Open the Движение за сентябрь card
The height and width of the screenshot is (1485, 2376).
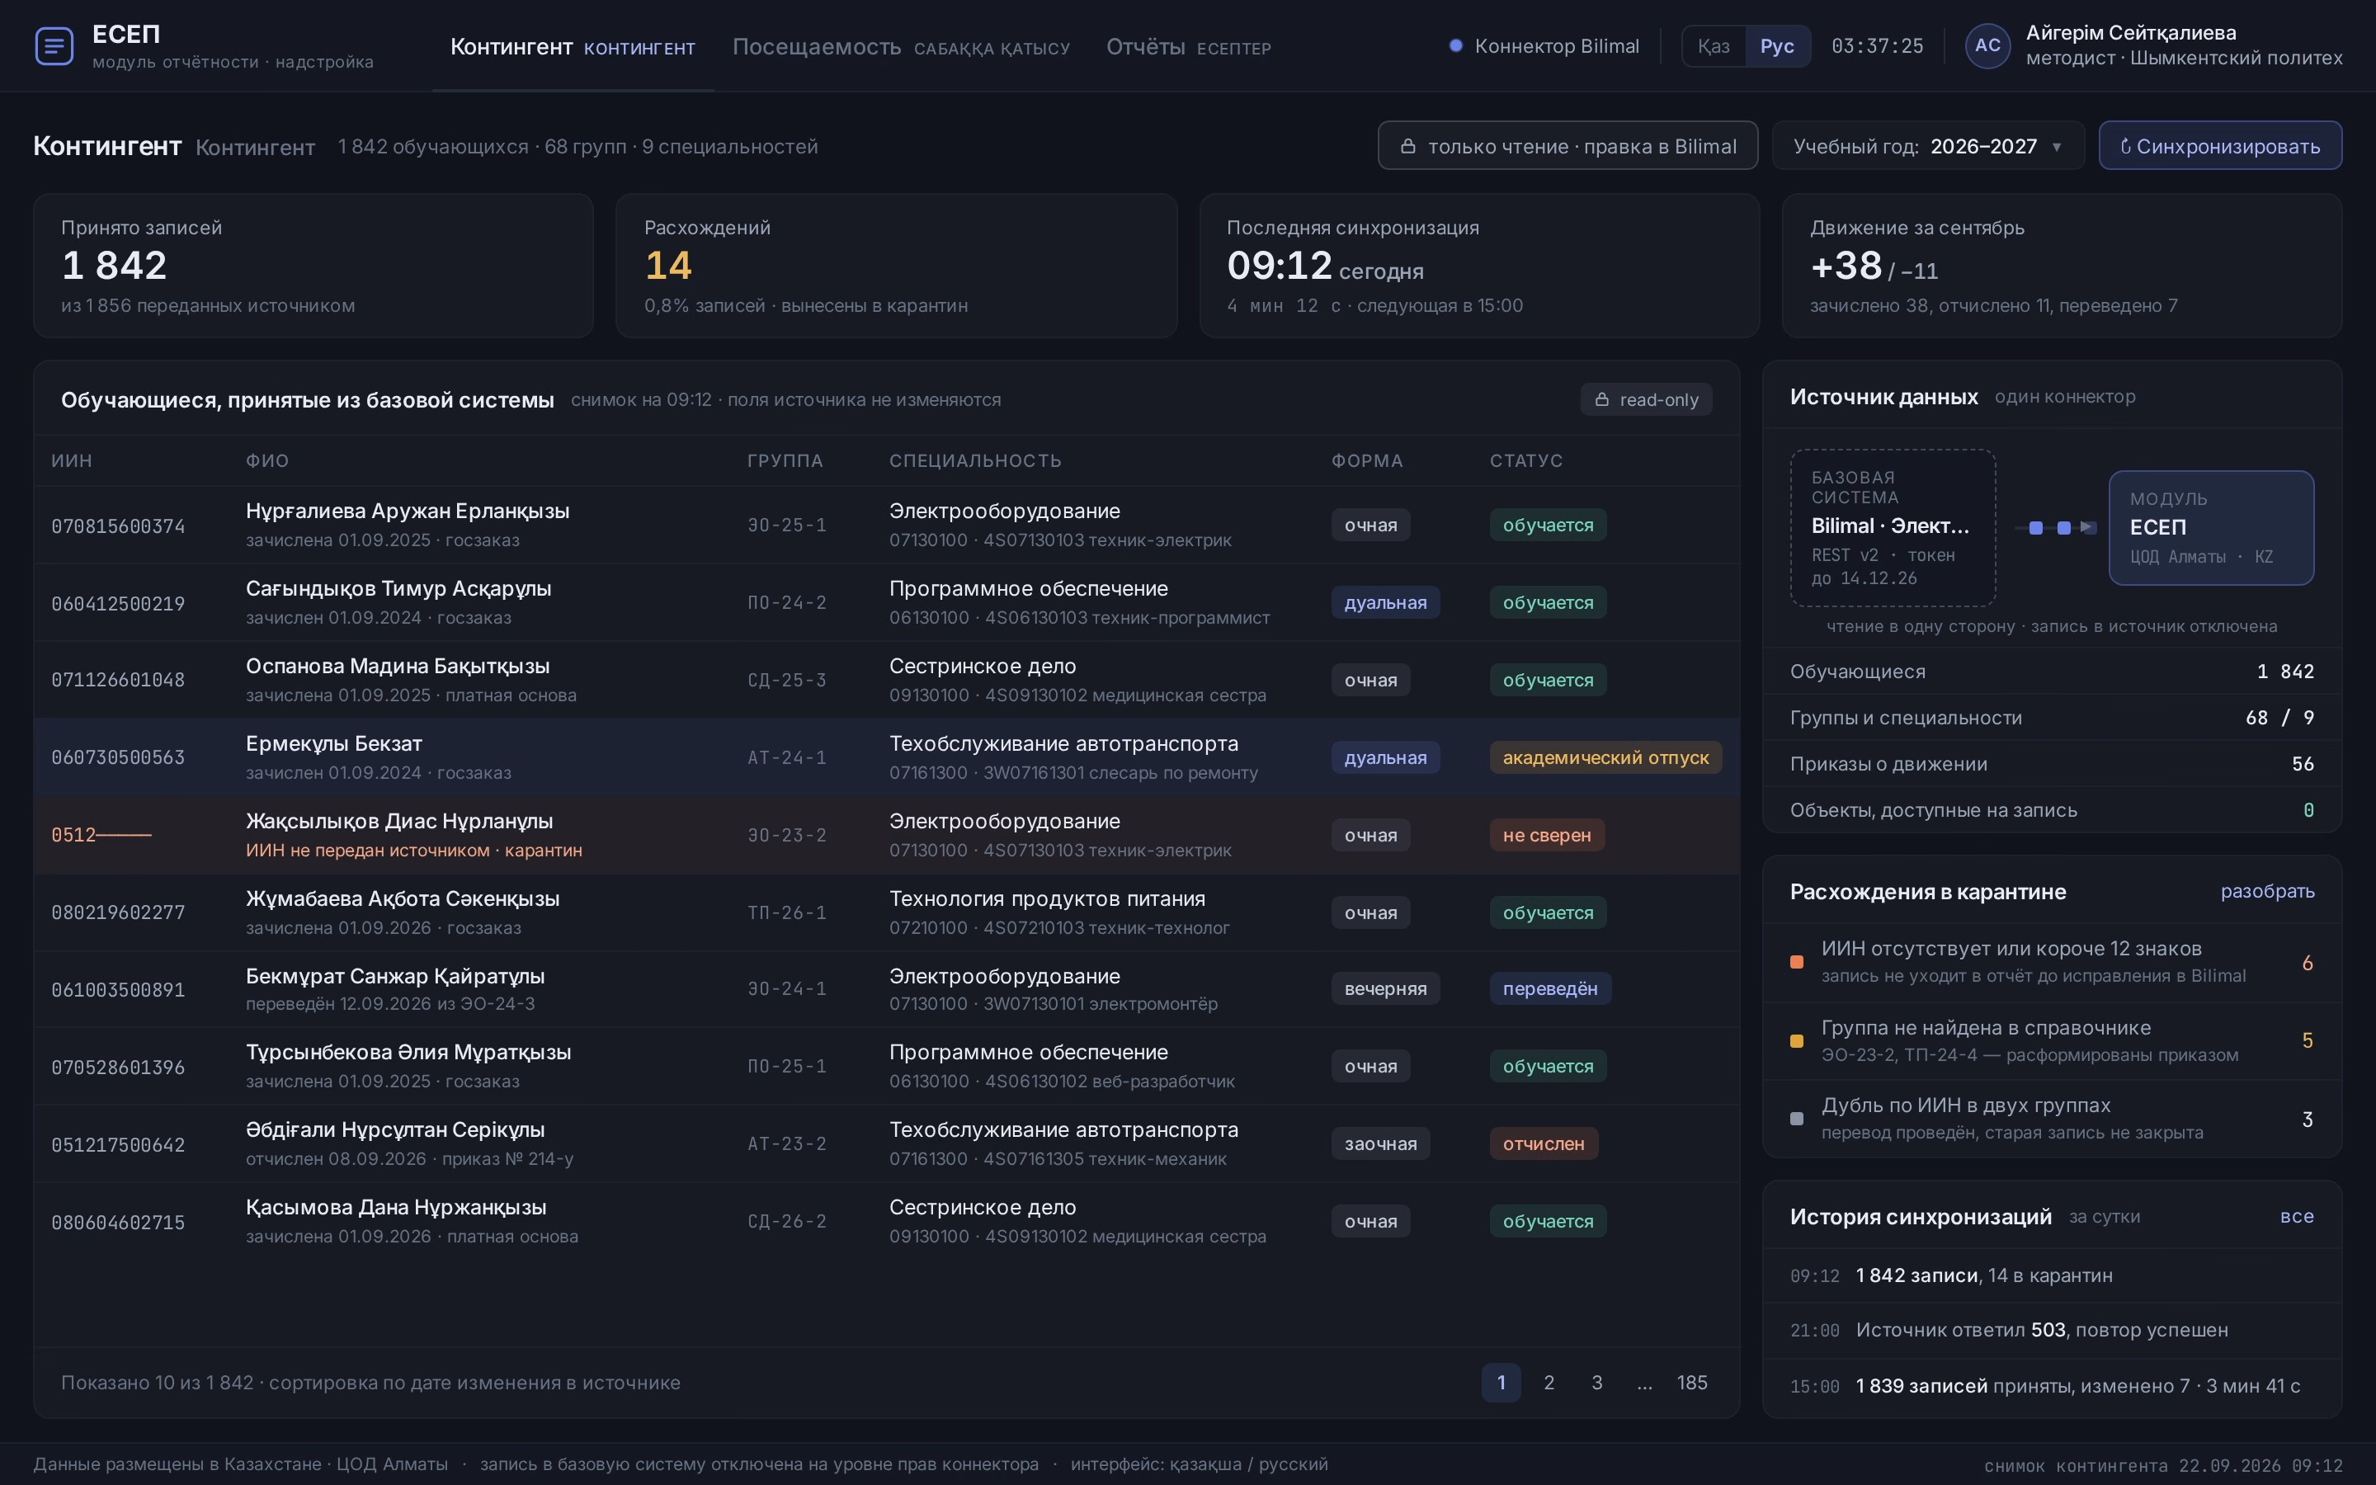2062,265
